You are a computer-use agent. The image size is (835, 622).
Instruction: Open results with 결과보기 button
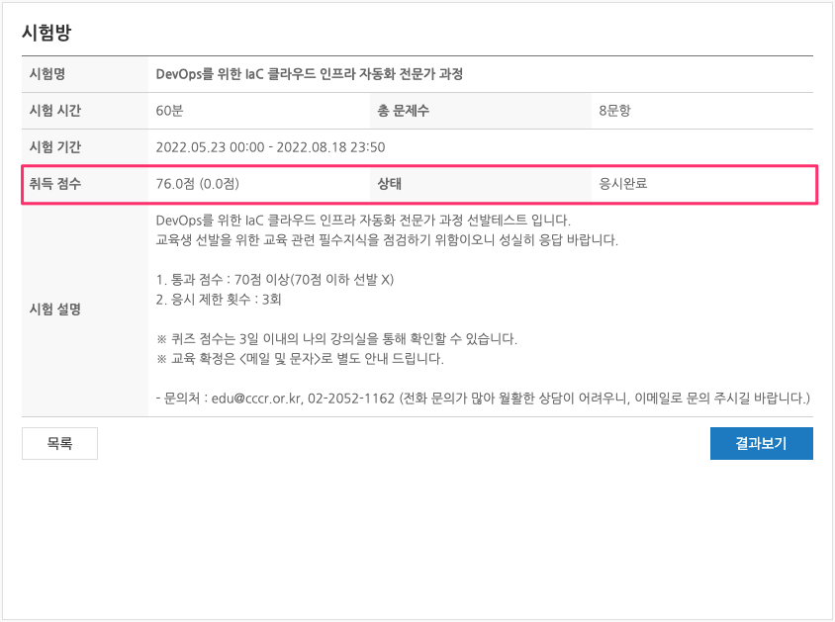pyautogui.click(x=761, y=443)
